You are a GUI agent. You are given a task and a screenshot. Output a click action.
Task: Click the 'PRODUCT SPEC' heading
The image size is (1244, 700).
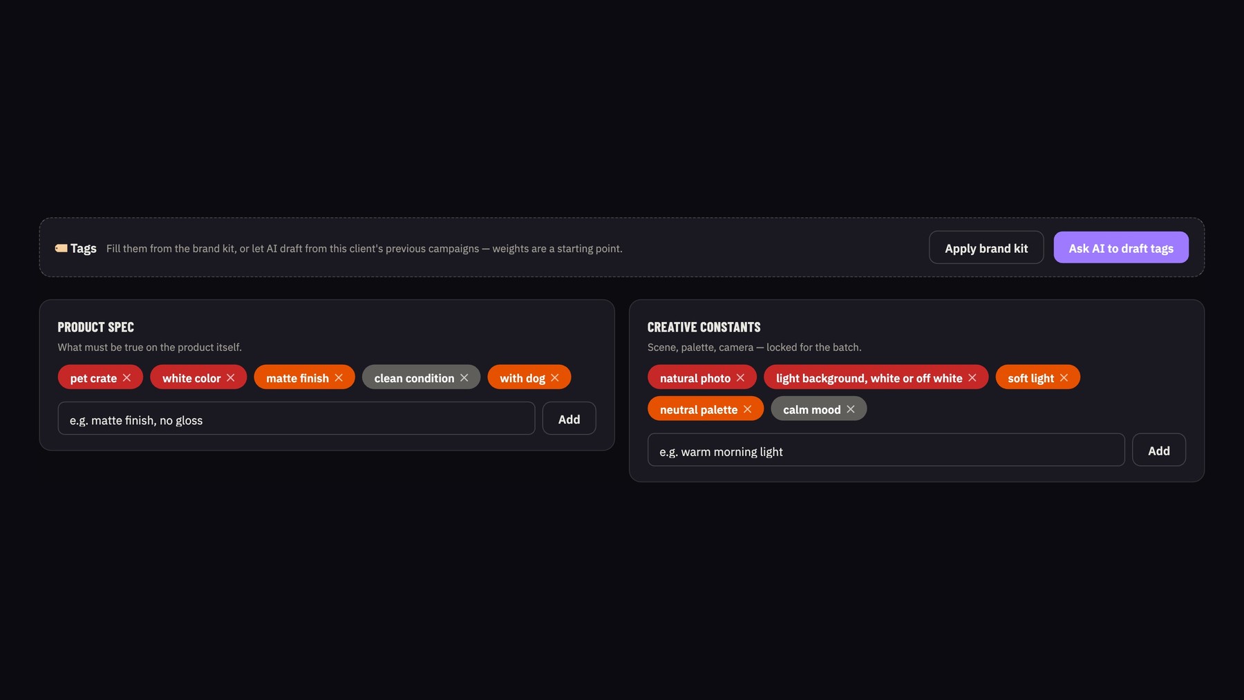click(x=95, y=327)
